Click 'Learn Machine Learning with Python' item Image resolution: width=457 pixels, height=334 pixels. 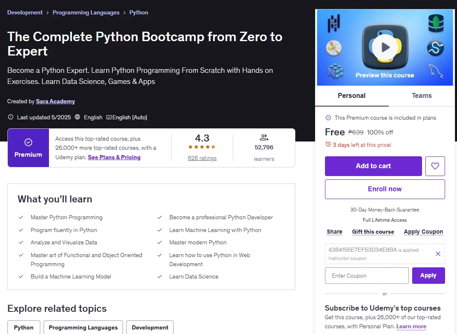[215, 230]
